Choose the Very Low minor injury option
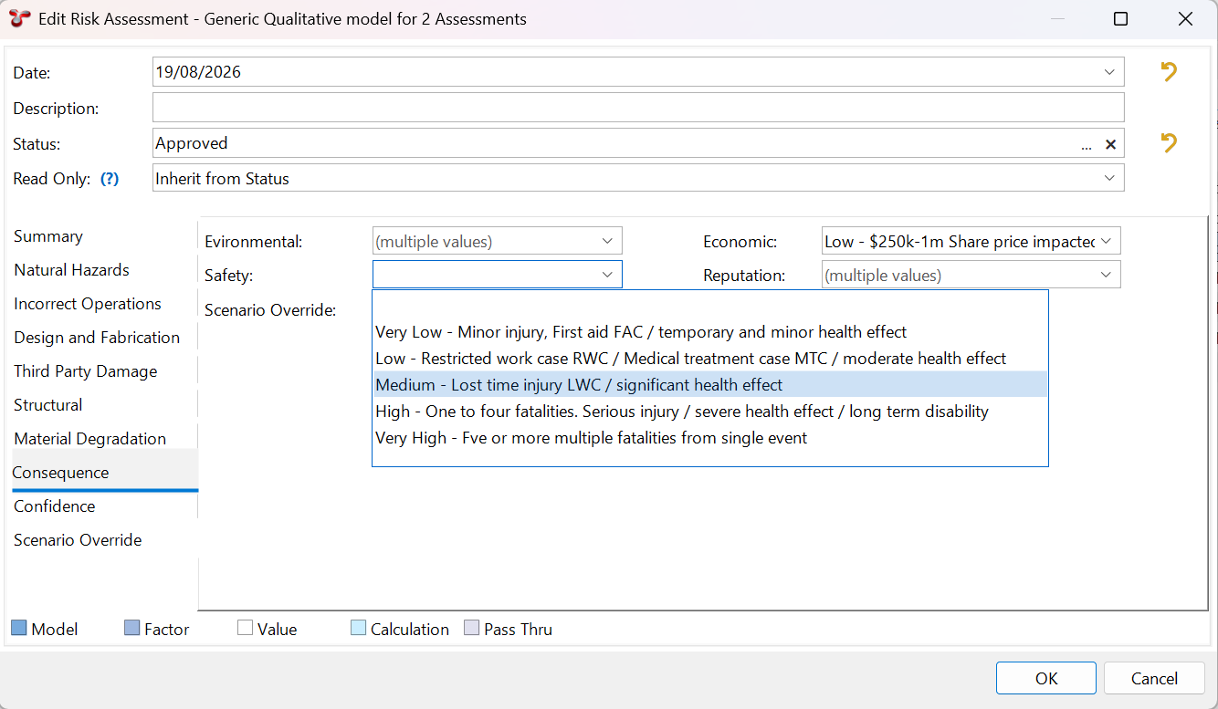 click(709, 332)
